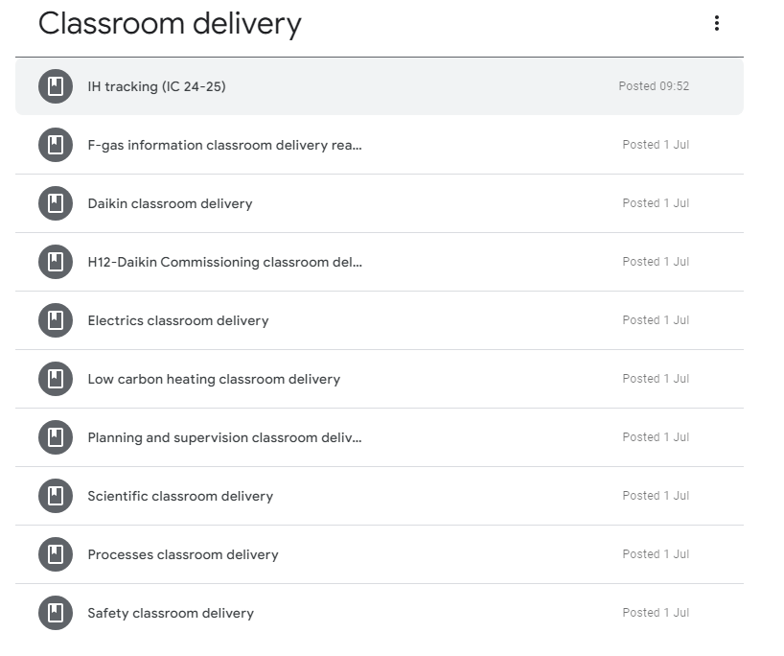Image resolution: width=784 pixels, height=656 pixels.
Task: Click the Low carbon heating material icon
Action: (x=56, y=379)
